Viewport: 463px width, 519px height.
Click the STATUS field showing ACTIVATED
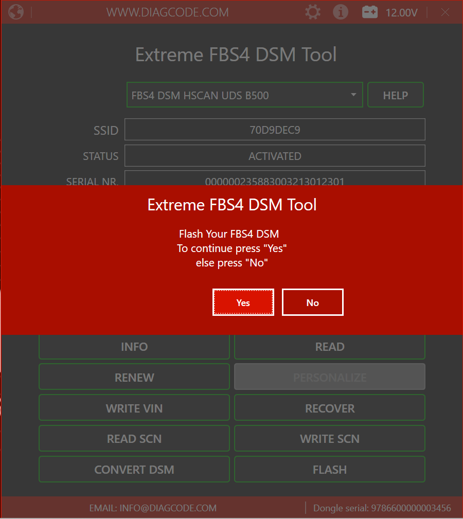coord(275,156)
